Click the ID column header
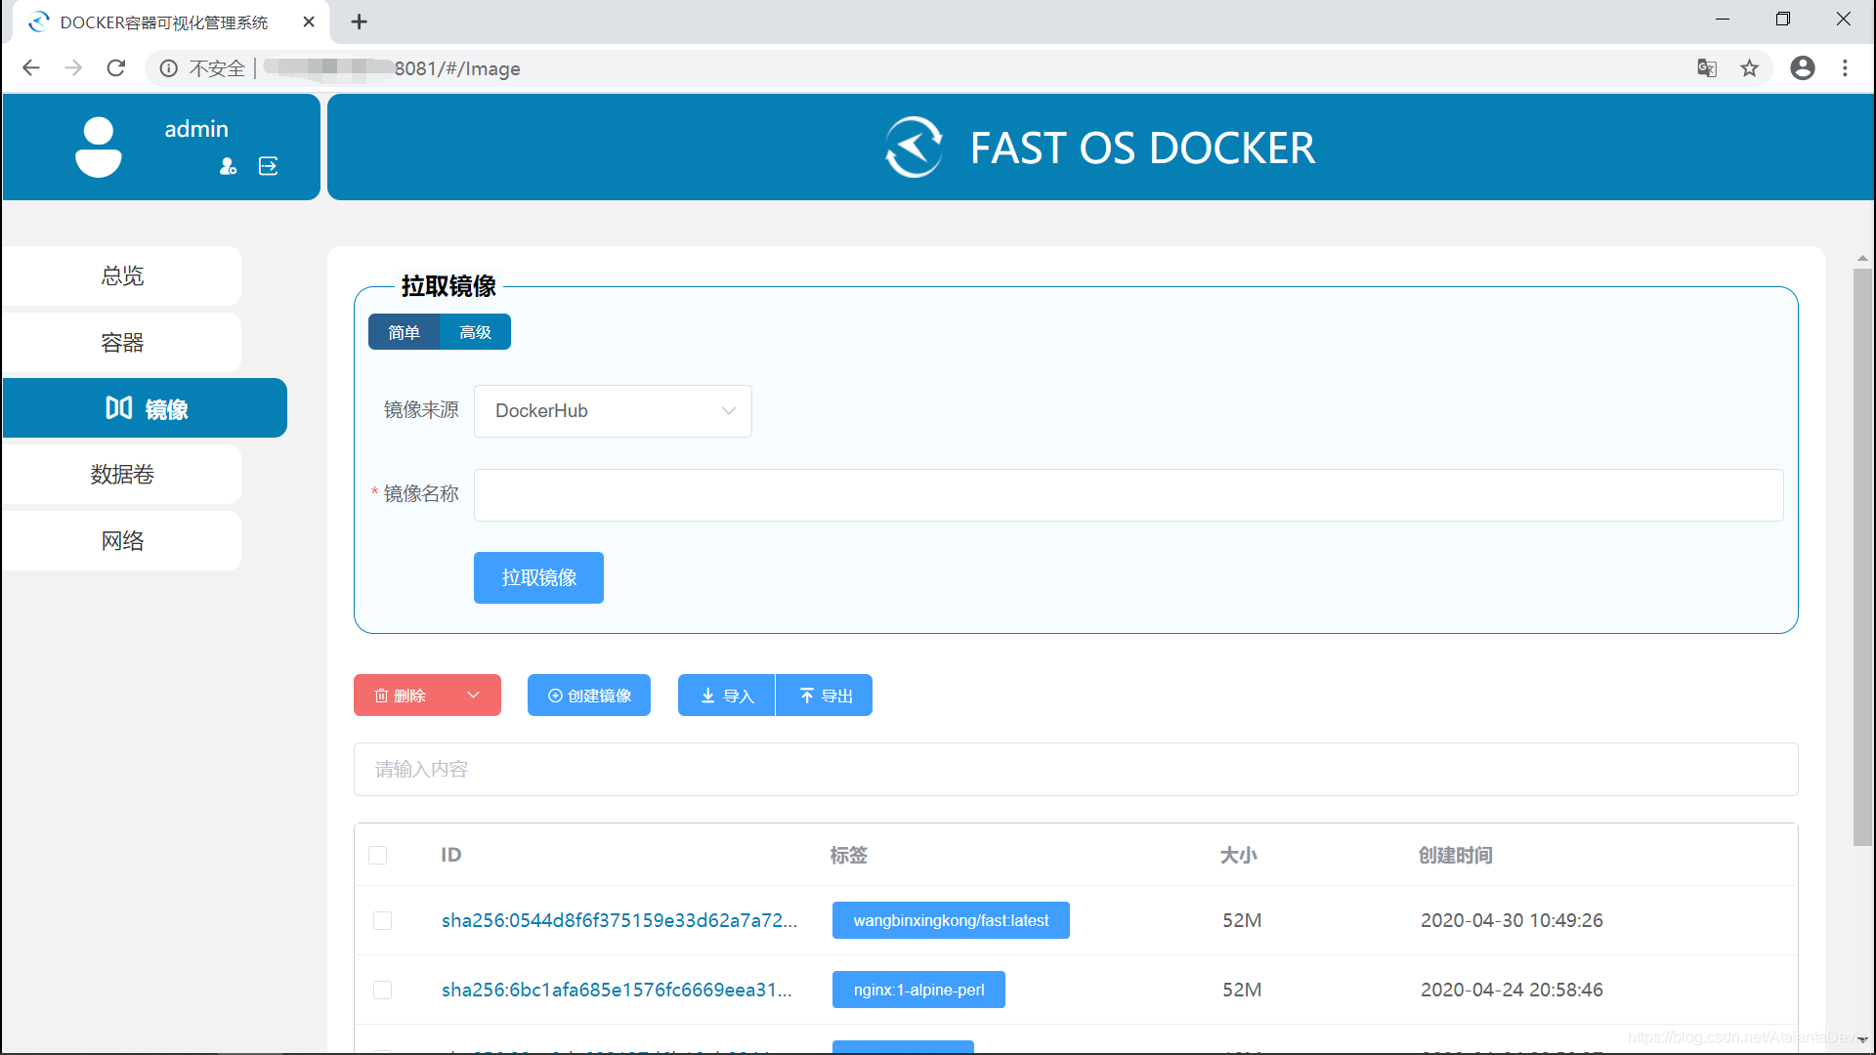Image resolution: width=1876 pixels, height=1055 pixels. coord(450,856)
